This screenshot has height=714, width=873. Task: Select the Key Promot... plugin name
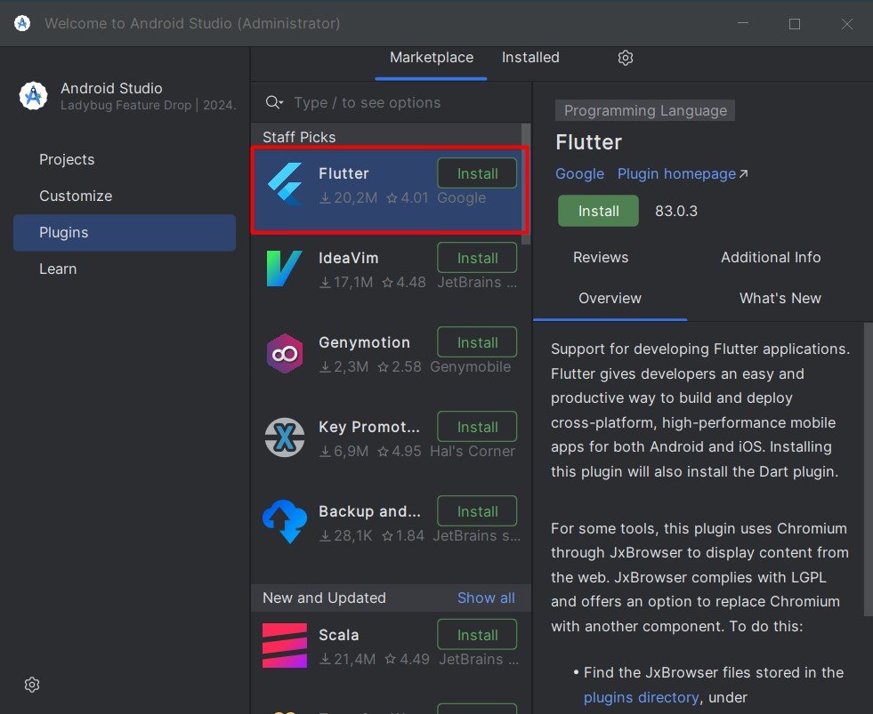[x=369, y=427]
